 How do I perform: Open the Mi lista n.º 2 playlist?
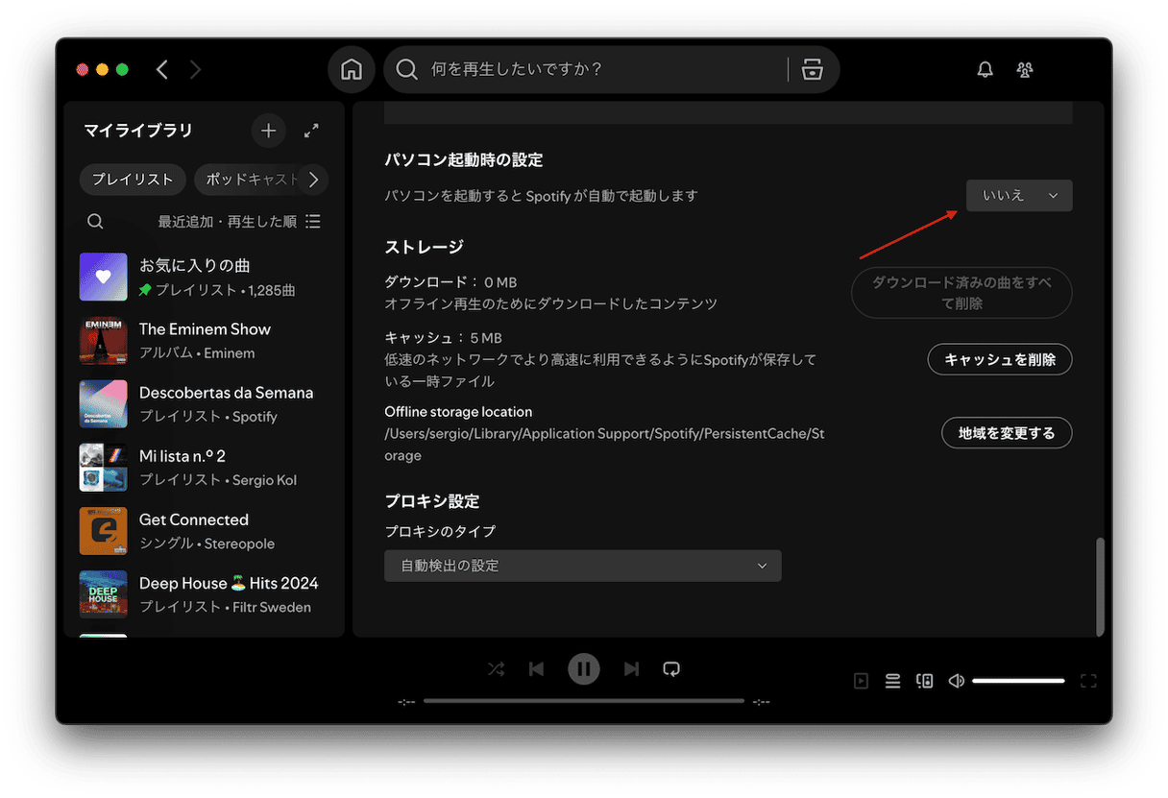[204, 468]
